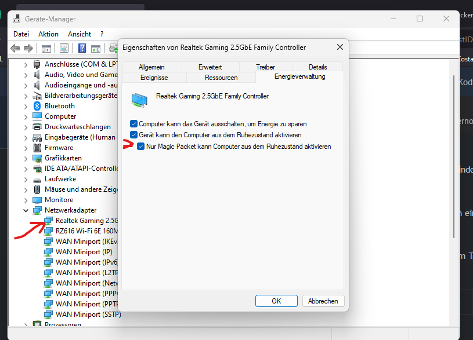Screen dimensions: 473x340
Task: Click the Geräte-Manager vertical scrollbar
Action: tap(454, 156)
